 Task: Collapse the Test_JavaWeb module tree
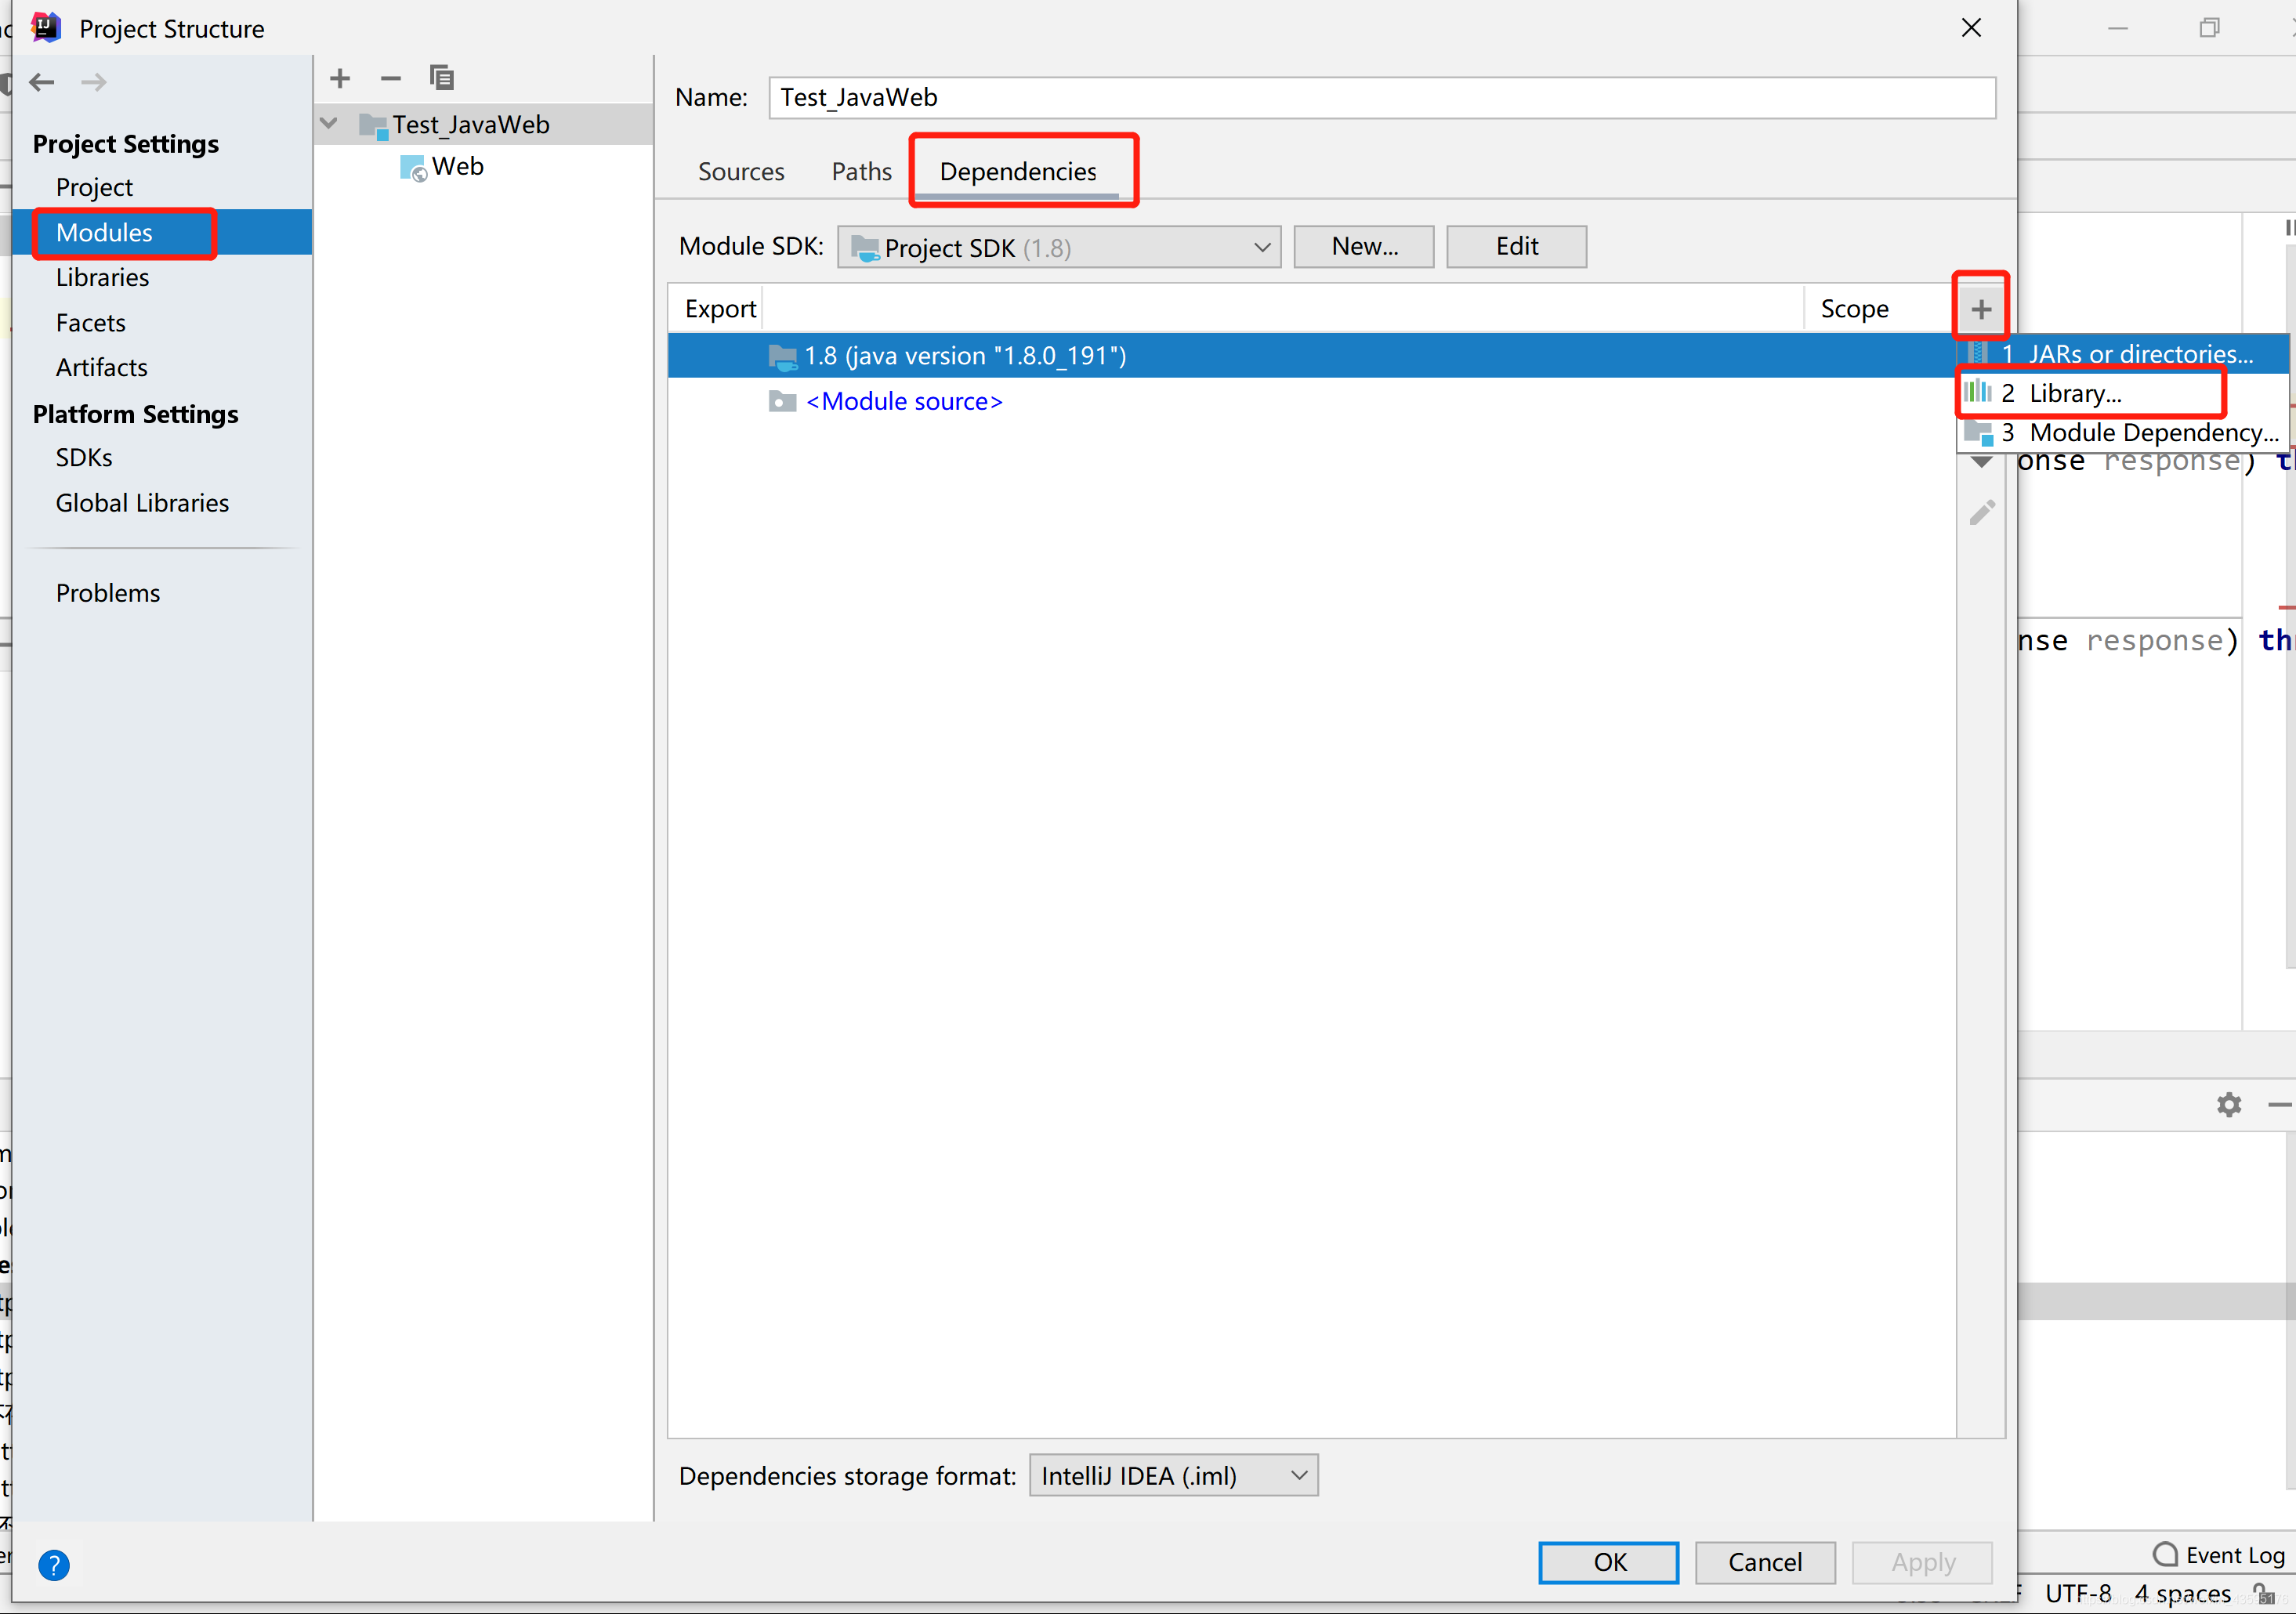point(329,124)
